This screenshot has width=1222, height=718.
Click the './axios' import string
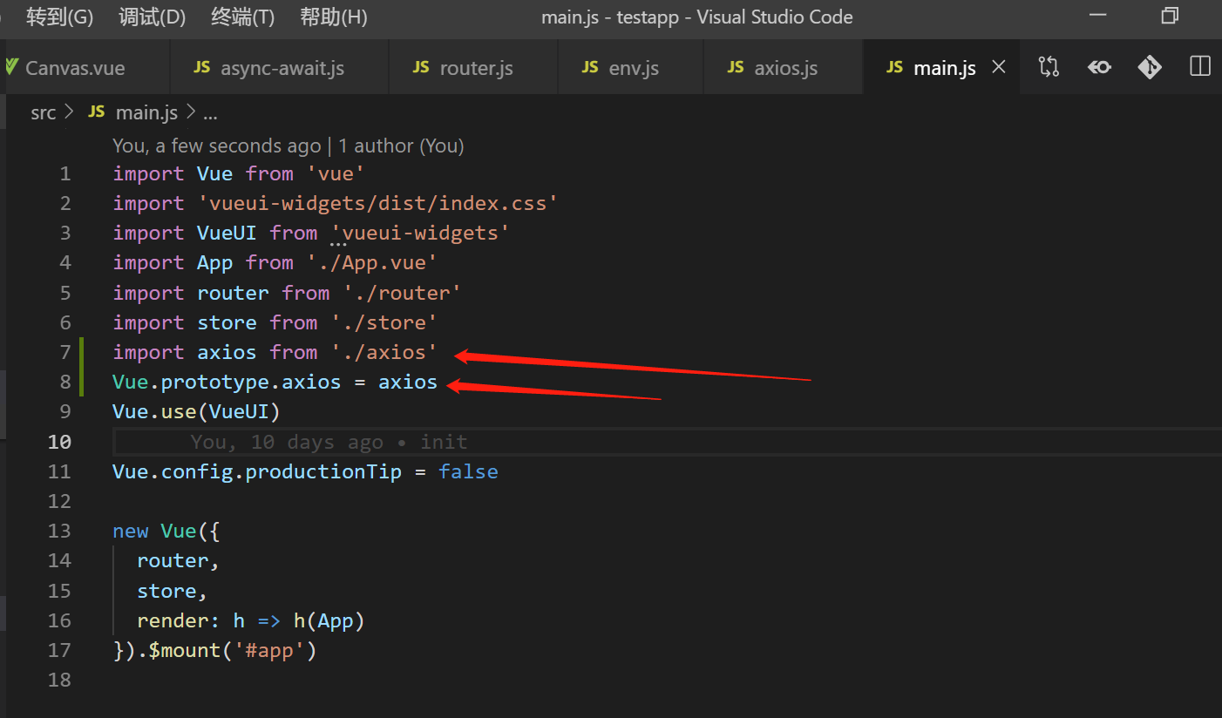pyautogui.click(x=384, y=352)
